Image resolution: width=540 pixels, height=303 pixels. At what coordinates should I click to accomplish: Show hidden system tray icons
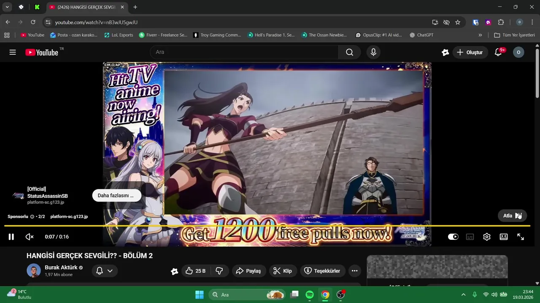pos(463,295)
